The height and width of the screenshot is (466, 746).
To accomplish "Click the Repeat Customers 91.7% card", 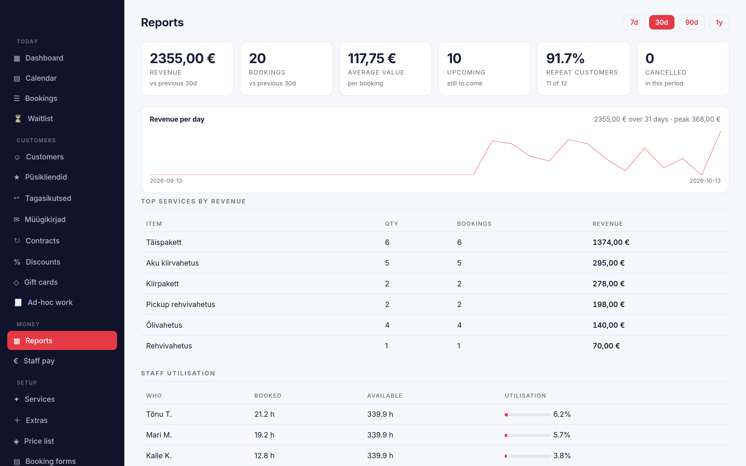I will pyautogui.click(x=584, y=69).
